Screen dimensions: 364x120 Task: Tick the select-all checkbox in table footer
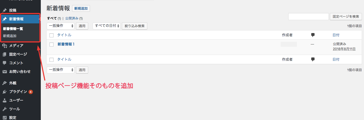point(51,59)
